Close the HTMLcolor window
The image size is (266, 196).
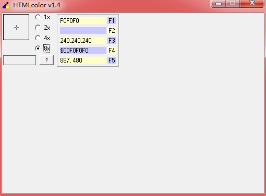pyautogui.click(x=252, y=3)
